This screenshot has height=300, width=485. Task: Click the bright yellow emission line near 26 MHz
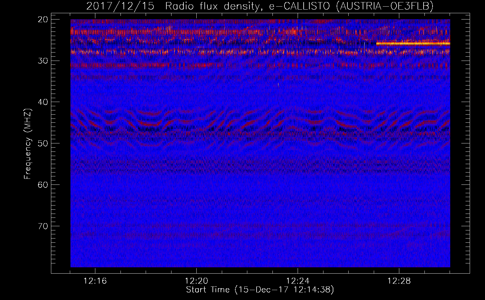tap(413, 43)
